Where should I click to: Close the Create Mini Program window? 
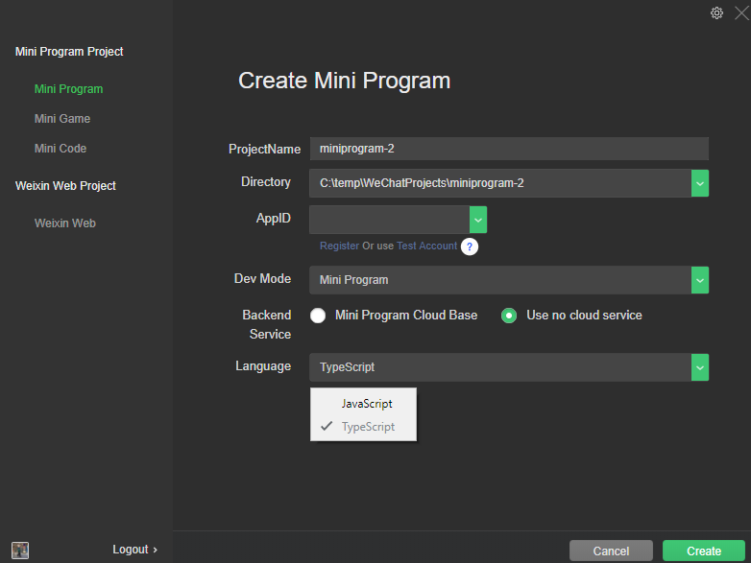pos(740,12)
